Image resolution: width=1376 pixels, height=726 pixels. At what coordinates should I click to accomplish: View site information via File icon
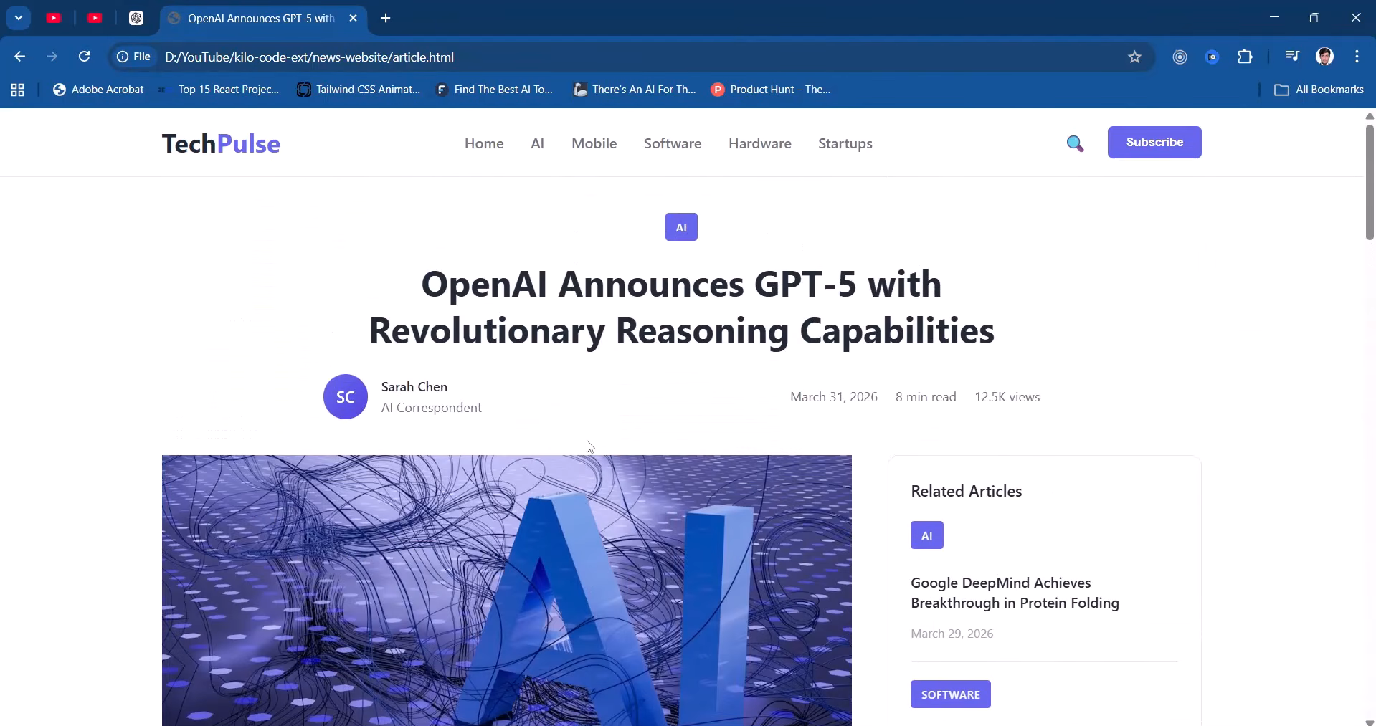[134, 57]
